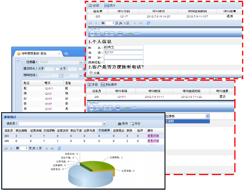Open the 过滤器 dropdown
This screenshot has width=244, height=191.
click(x=81, y=62)
